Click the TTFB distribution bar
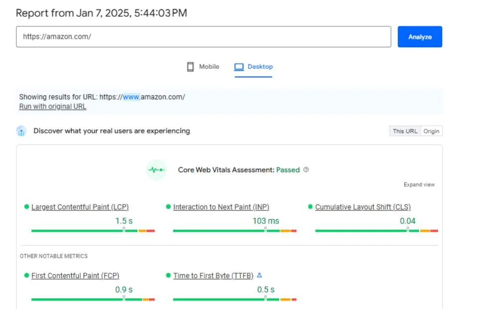This screenshot has width=498, height=309. (x=235, y=299)
